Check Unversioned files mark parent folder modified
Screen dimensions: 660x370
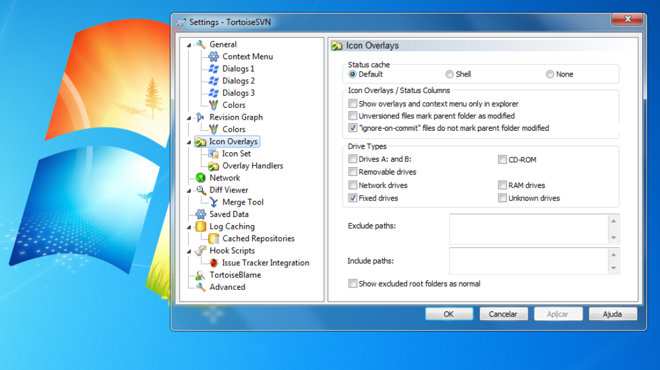coord(353,116)
